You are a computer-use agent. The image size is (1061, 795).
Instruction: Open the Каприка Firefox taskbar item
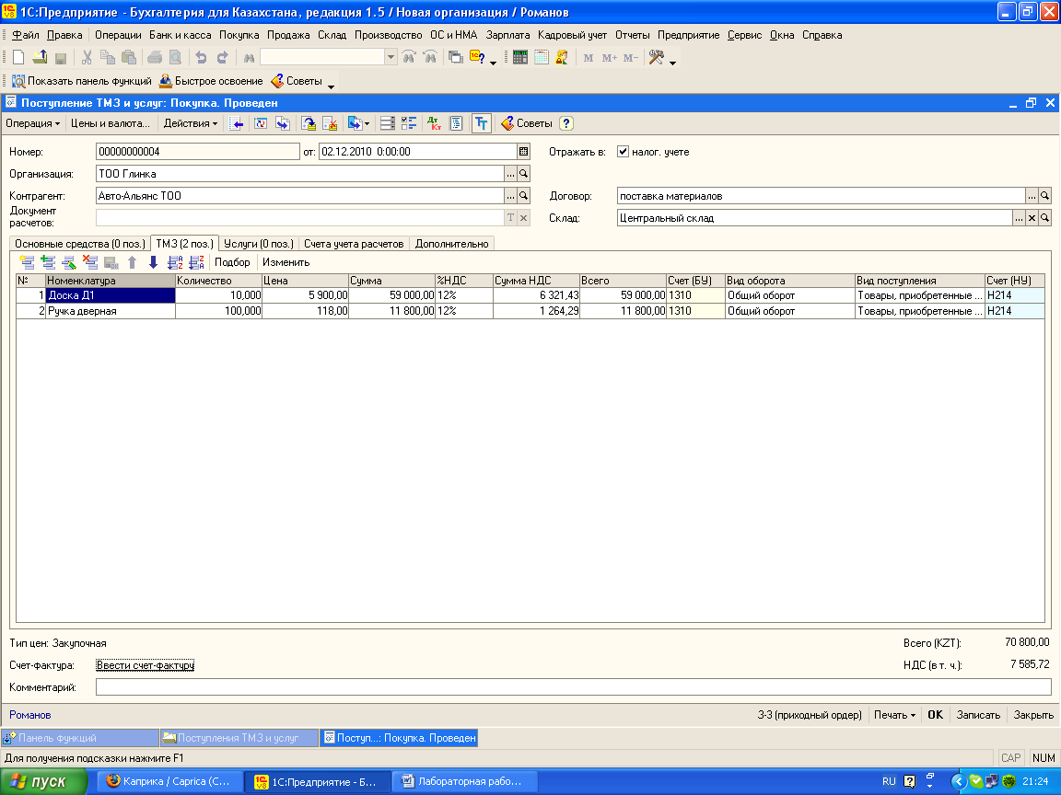[x=169, y=781]
